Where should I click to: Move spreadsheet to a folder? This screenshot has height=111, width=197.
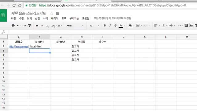pos(58,13)
